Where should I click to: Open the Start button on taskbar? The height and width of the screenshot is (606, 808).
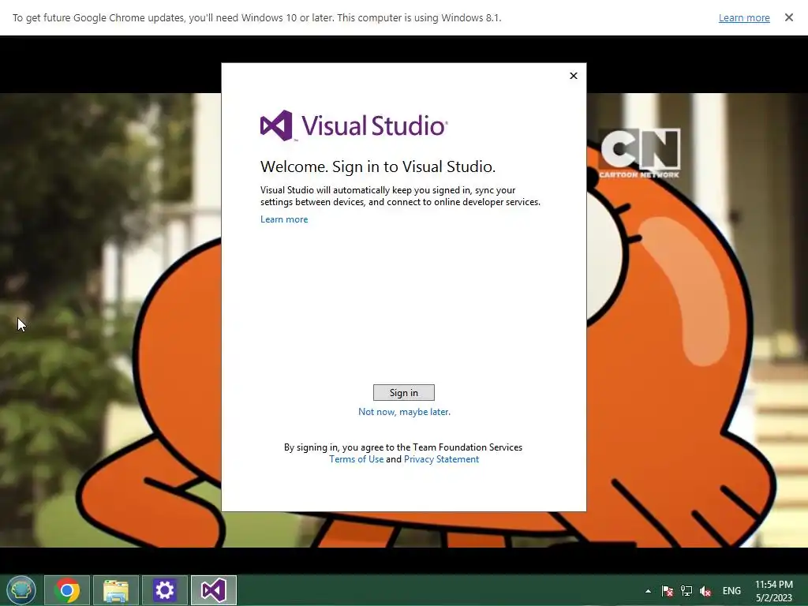[x=21, y=590]
